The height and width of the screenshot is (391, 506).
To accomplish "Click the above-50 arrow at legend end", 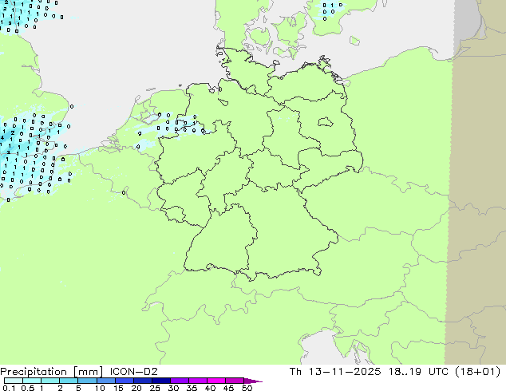I will pyautogui.click(x=253, y=381).
